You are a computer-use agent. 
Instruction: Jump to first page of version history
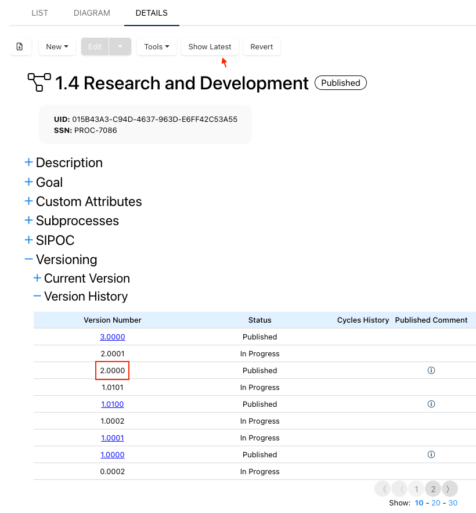383,489
